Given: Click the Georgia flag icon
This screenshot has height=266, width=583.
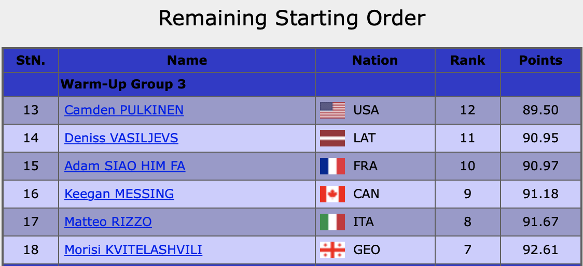Looking at the screenshot, I should coord(332,250).
